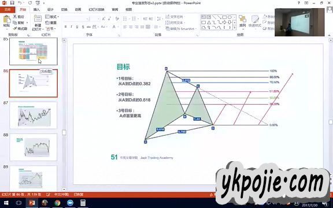This screenshot has height=208, width=333.
Task: Click the Cut (剪切) scissors icon
Action: pyautogui.click(x=15, y=17)
